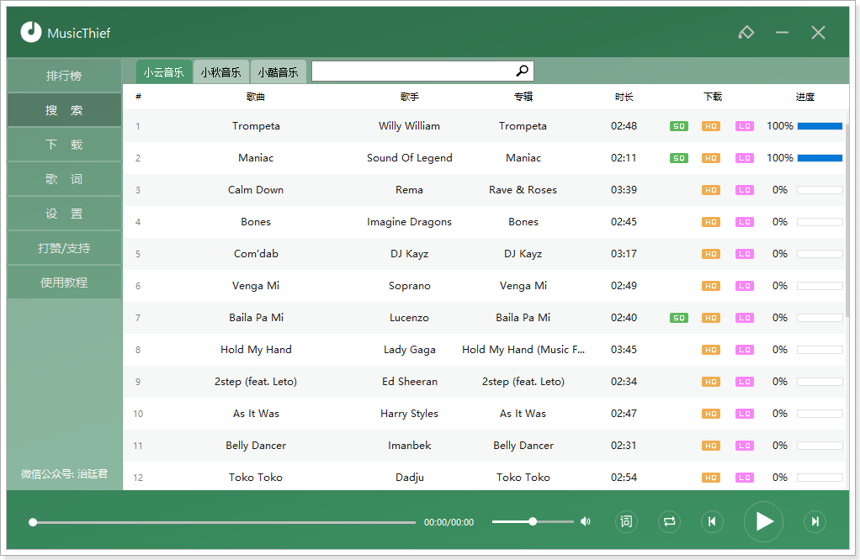Open the skin theme icon in the title bar
Screen dimensions: 860x560
746,33
